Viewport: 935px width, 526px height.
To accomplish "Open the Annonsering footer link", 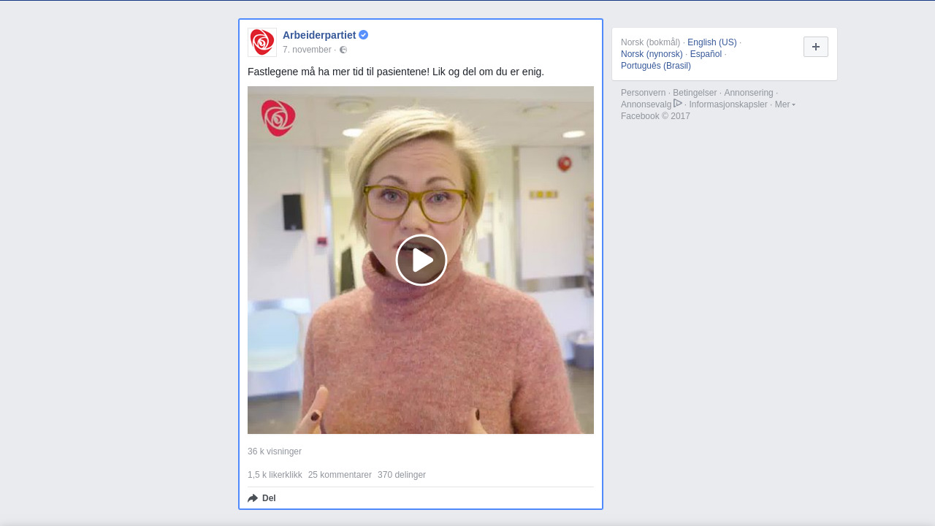I will [x=749, y=93].
